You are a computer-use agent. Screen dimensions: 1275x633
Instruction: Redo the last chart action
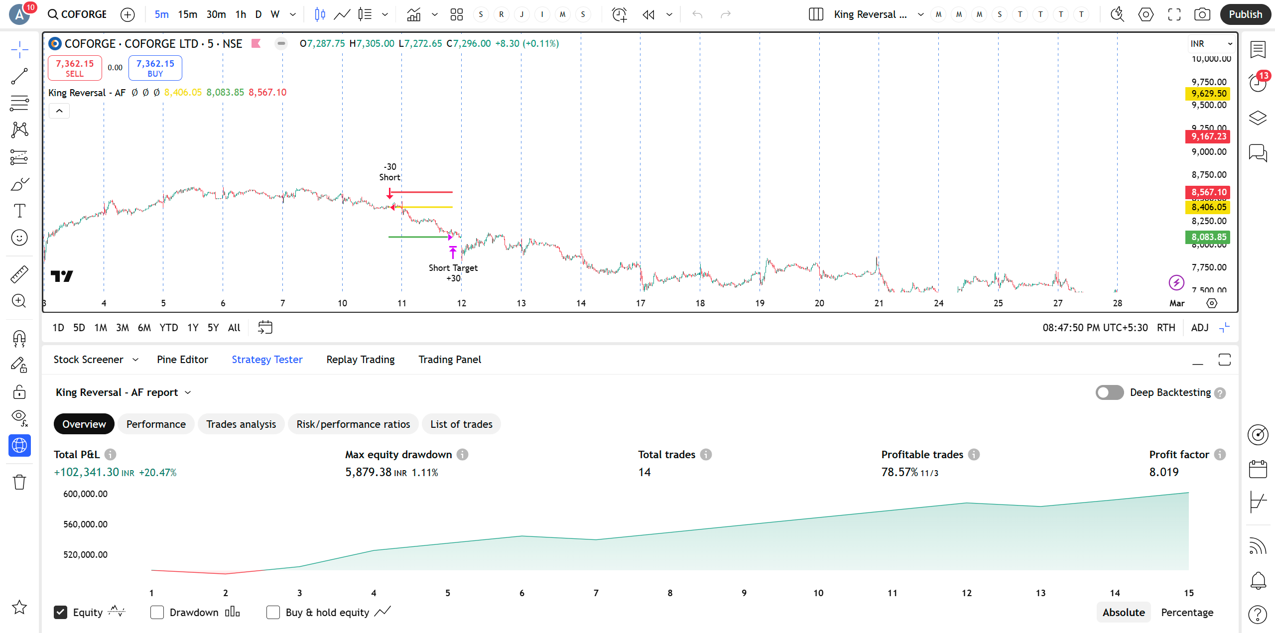pyautogui.click(x=726, y=14)
